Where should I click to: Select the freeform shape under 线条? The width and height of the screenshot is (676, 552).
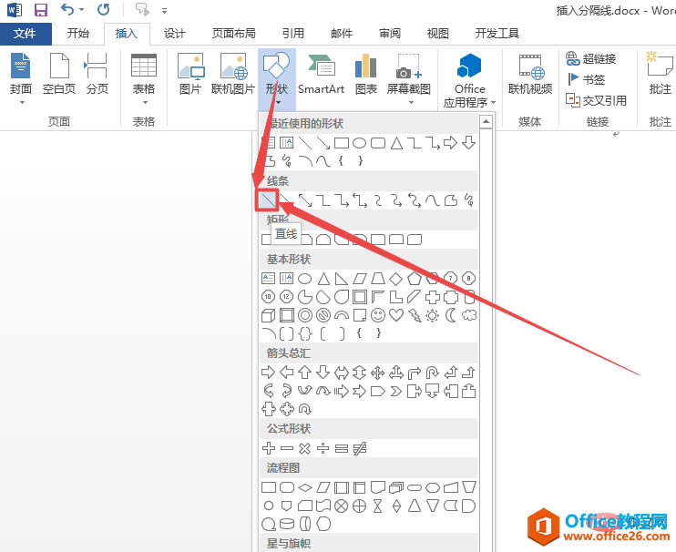click(x=451, y=200)
